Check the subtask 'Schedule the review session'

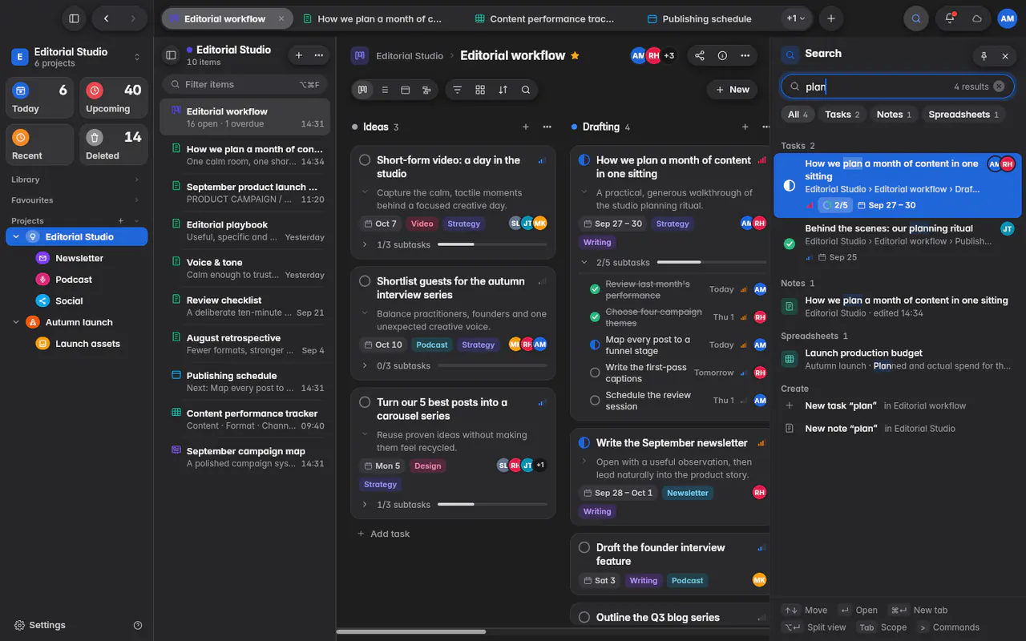click(595, 401)
